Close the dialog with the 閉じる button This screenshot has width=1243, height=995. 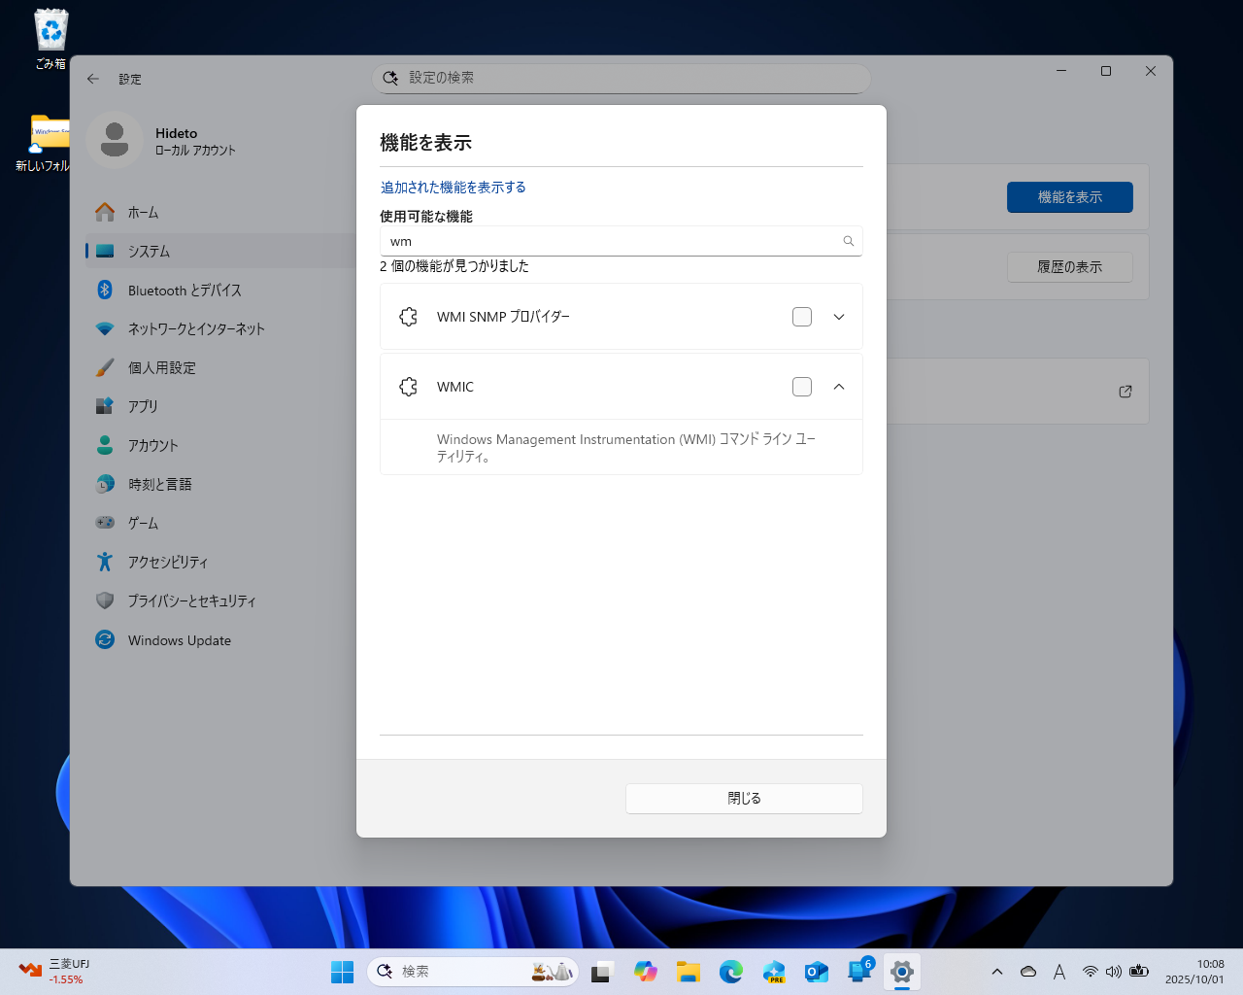click(x=744, y=799)
